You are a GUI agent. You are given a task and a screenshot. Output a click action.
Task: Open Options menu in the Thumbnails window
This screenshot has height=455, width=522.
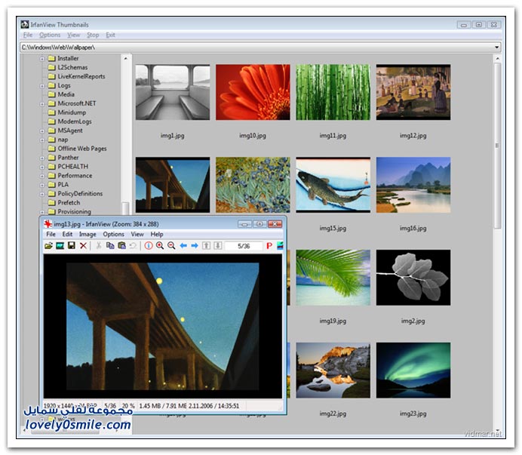(50, 35)
